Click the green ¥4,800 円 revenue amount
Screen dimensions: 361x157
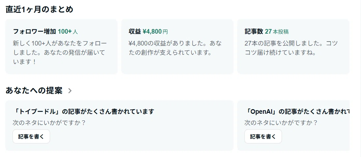pyautogui.click(x=155, y=32)
